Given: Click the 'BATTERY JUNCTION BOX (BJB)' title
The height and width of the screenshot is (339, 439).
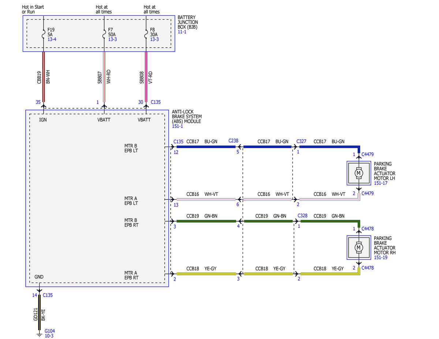Looking at the screenshot, I should 188,22.
